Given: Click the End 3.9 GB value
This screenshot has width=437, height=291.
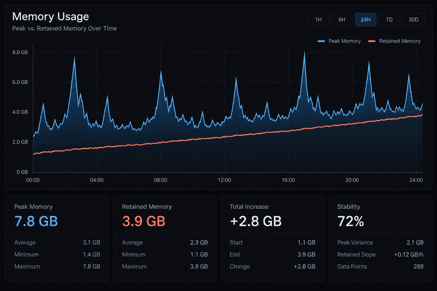Looking at the screenshot, I should [x=306, y=254].
